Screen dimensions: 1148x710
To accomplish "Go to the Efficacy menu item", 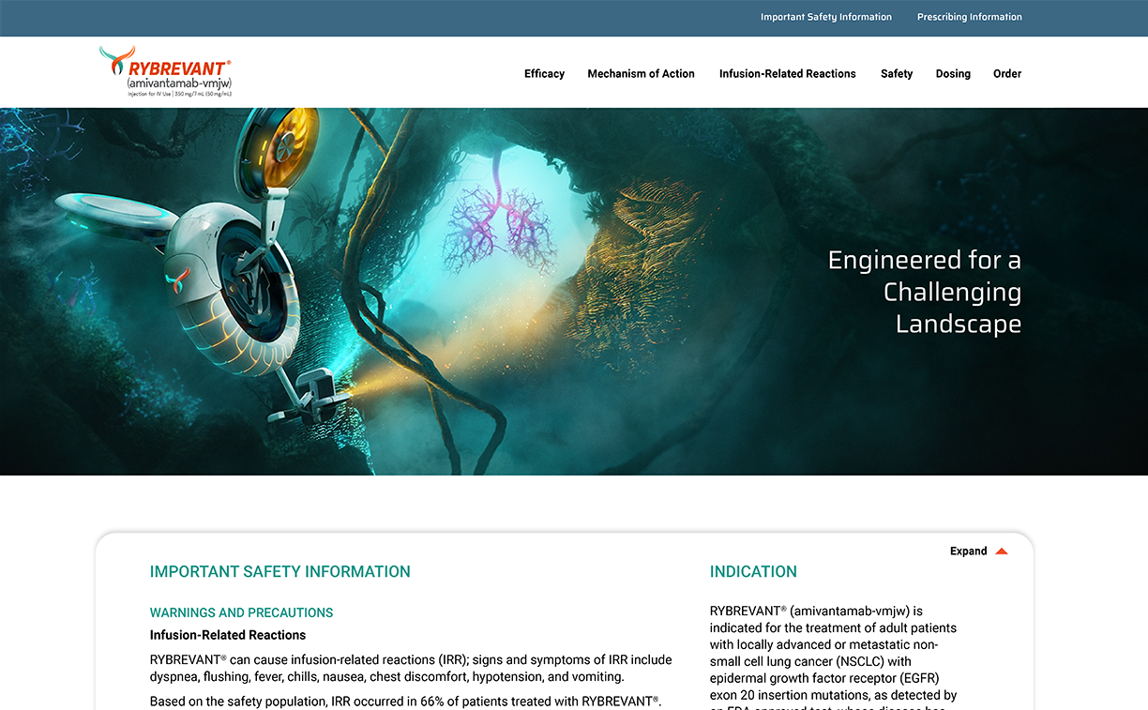I will click(544, 73).
